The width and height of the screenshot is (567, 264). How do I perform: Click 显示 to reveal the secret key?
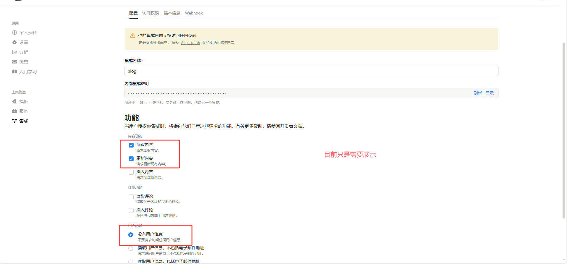[x=489, y=93]
